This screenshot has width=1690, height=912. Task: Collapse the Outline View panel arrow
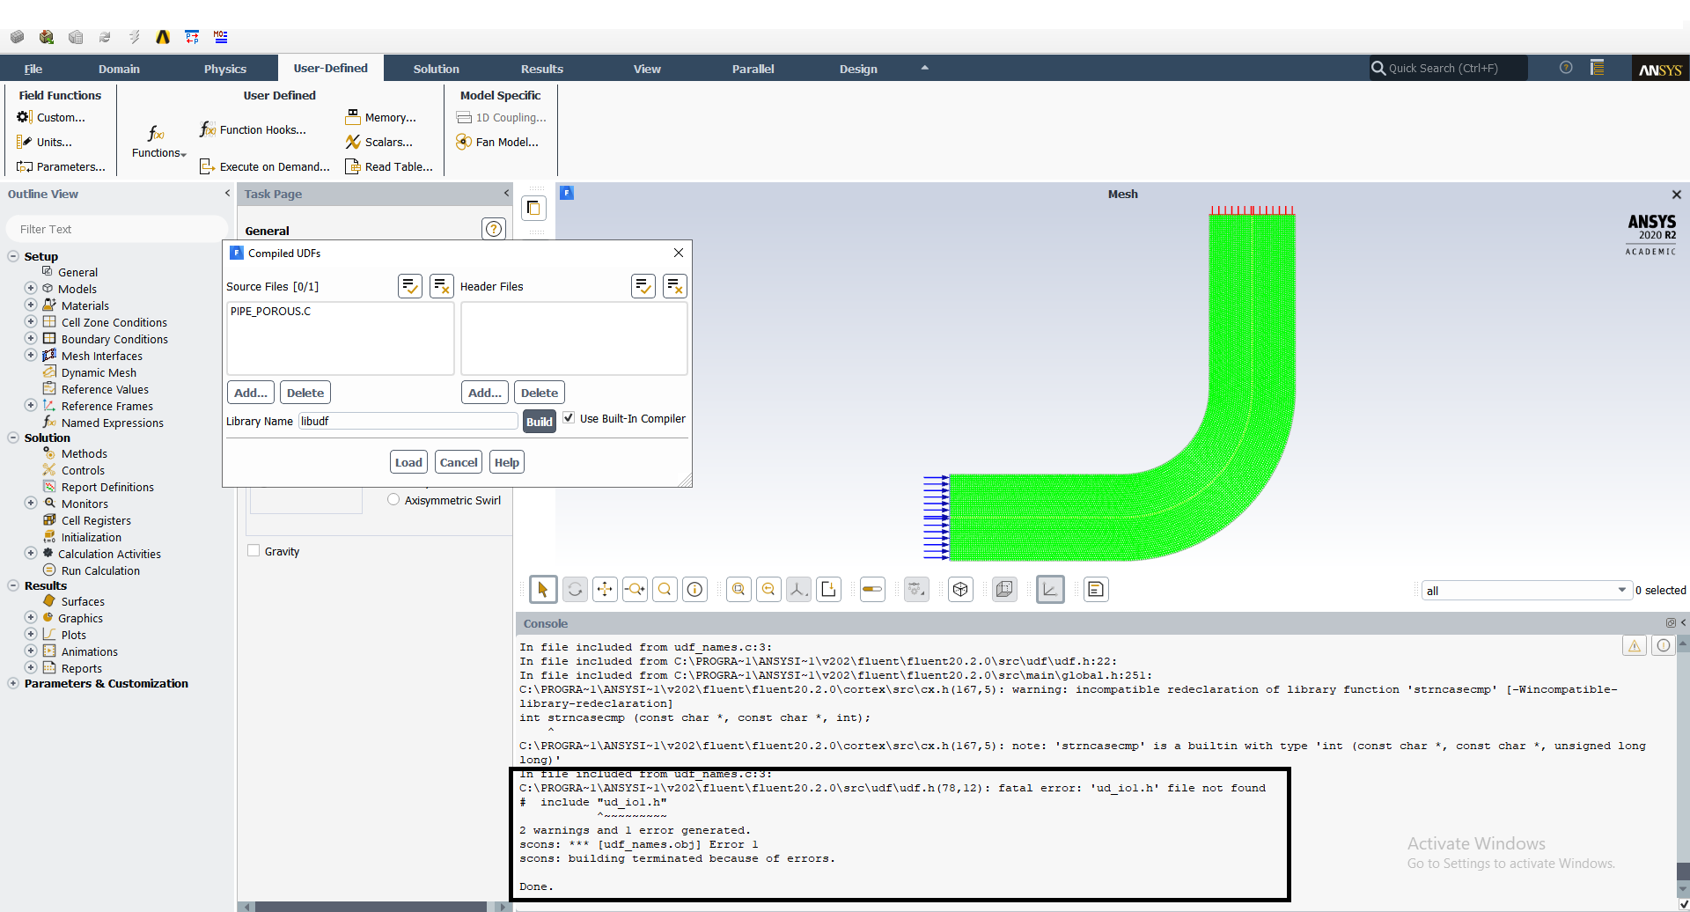[x=227, y=193]
